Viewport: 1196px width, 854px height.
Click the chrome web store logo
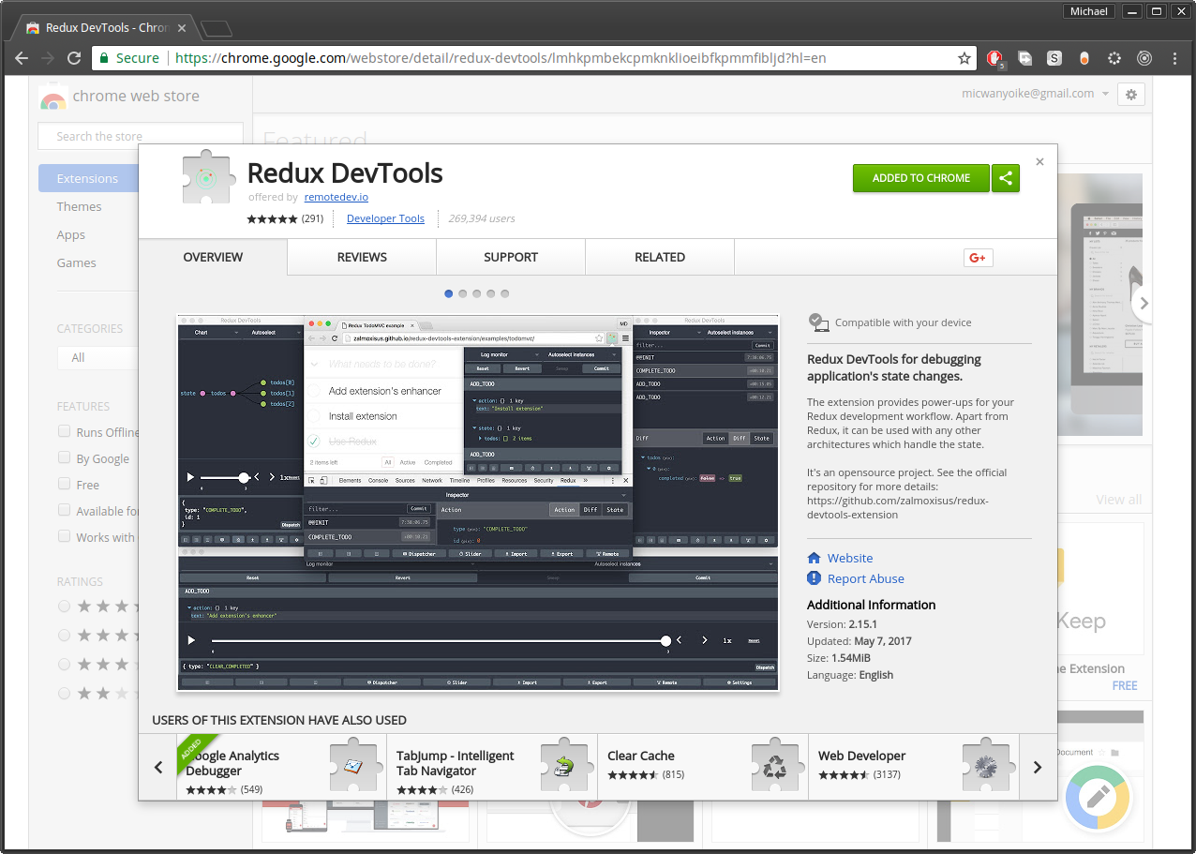(52, 97)
